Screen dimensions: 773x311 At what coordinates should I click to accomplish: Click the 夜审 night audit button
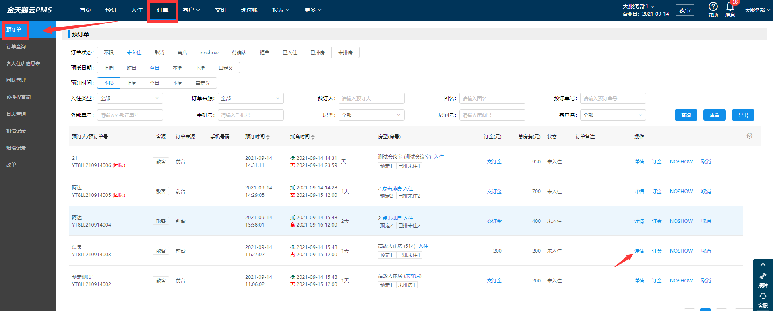pyautogui.click(x=685, y=10)
